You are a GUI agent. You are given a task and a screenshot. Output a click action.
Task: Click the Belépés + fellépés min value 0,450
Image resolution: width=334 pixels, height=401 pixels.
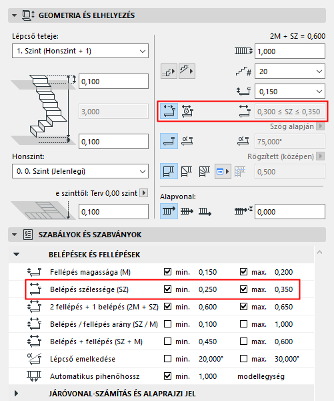click(208, 342)
